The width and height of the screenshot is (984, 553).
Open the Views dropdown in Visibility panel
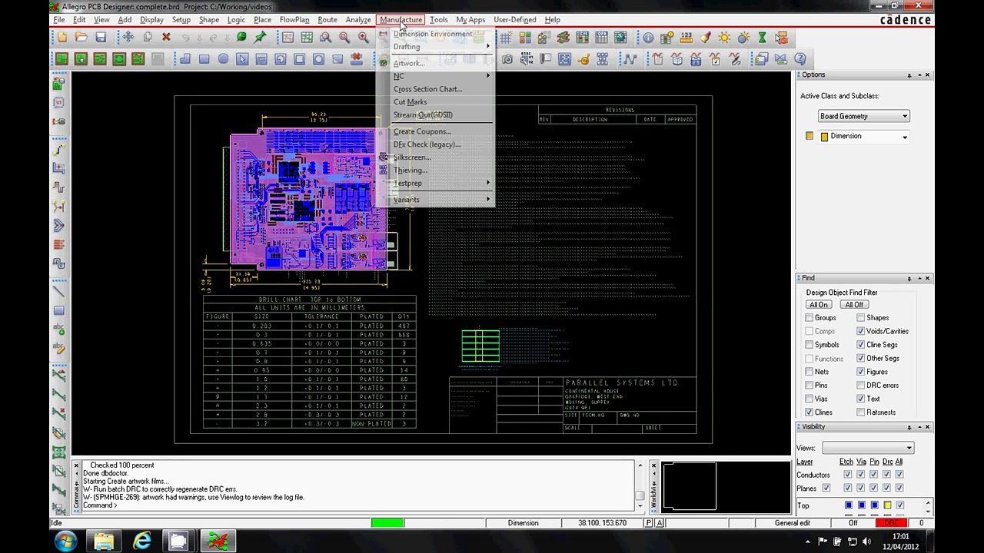tap(867, 448)
